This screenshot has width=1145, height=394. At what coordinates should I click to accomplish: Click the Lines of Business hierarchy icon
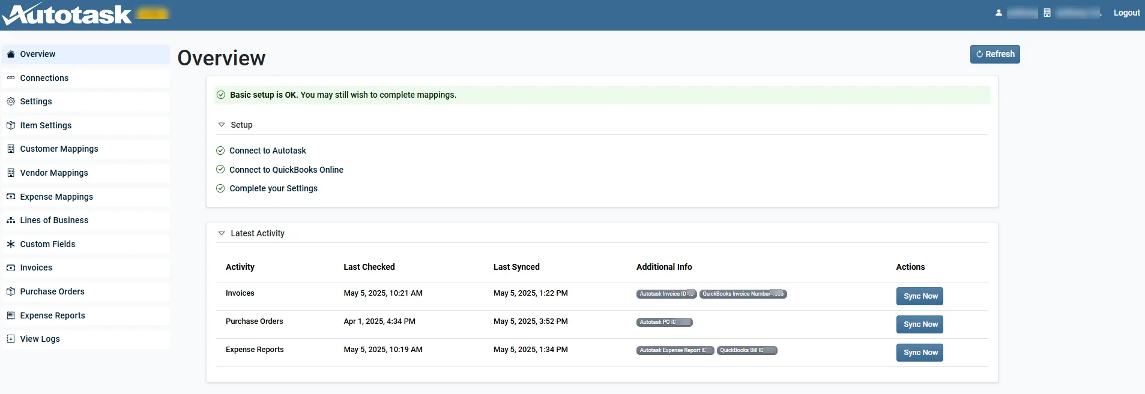[x=11, y=220]
